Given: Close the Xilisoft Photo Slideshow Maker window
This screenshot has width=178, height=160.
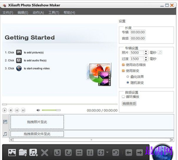Looking at the screenshot, I should coord(172,5).
